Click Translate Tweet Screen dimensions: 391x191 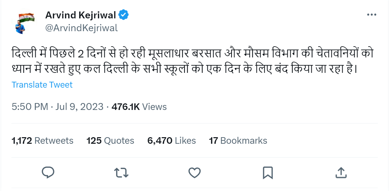click(42, 85)
